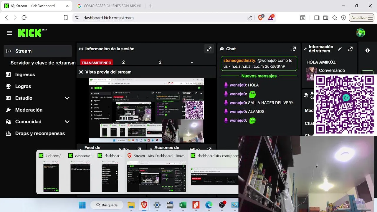Go back in the browser
Viewport: 377px width, 212px height.
6,18
